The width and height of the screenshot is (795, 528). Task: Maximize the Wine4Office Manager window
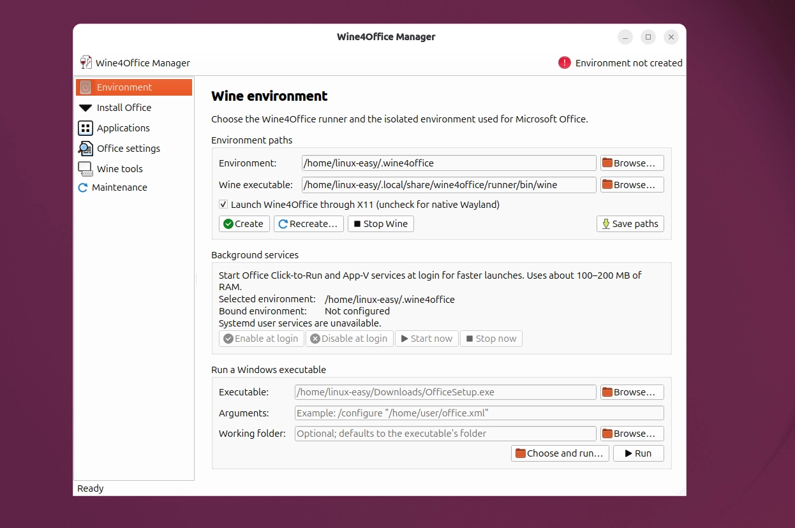(x=648, y=37)
